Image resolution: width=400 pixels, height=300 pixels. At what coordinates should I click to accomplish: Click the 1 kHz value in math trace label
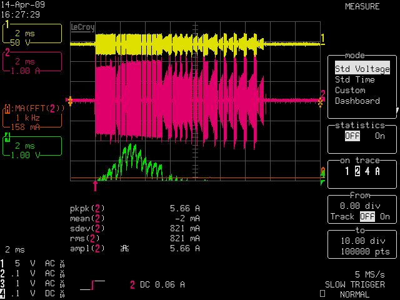(x=27, y=117)
